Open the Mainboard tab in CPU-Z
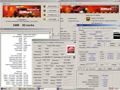Viewport: 120px width, 90px height. 86,28
